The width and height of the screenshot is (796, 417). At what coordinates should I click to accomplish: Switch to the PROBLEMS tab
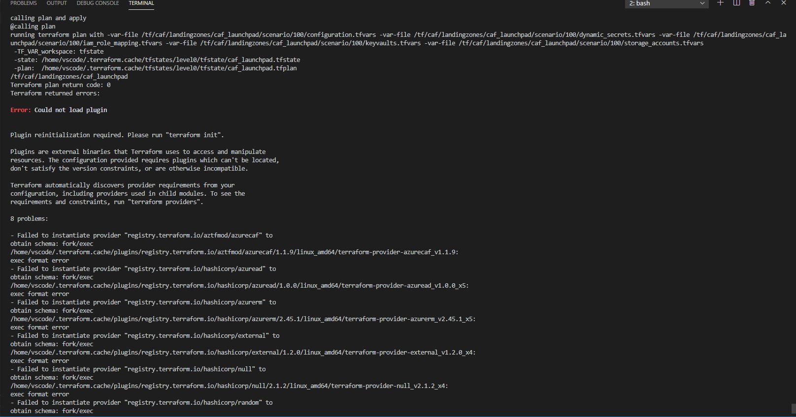[24, 3]
